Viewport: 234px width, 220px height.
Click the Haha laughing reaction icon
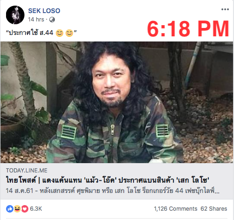(17, 209)
